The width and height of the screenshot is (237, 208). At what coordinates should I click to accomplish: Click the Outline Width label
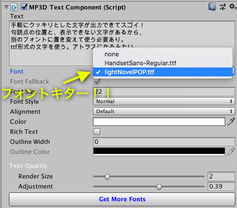pos(30,142)
